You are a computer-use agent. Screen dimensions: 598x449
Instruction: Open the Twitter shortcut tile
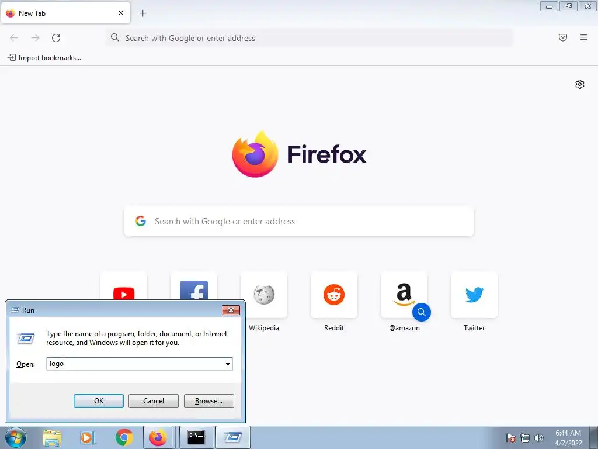(x=474, y=295)
